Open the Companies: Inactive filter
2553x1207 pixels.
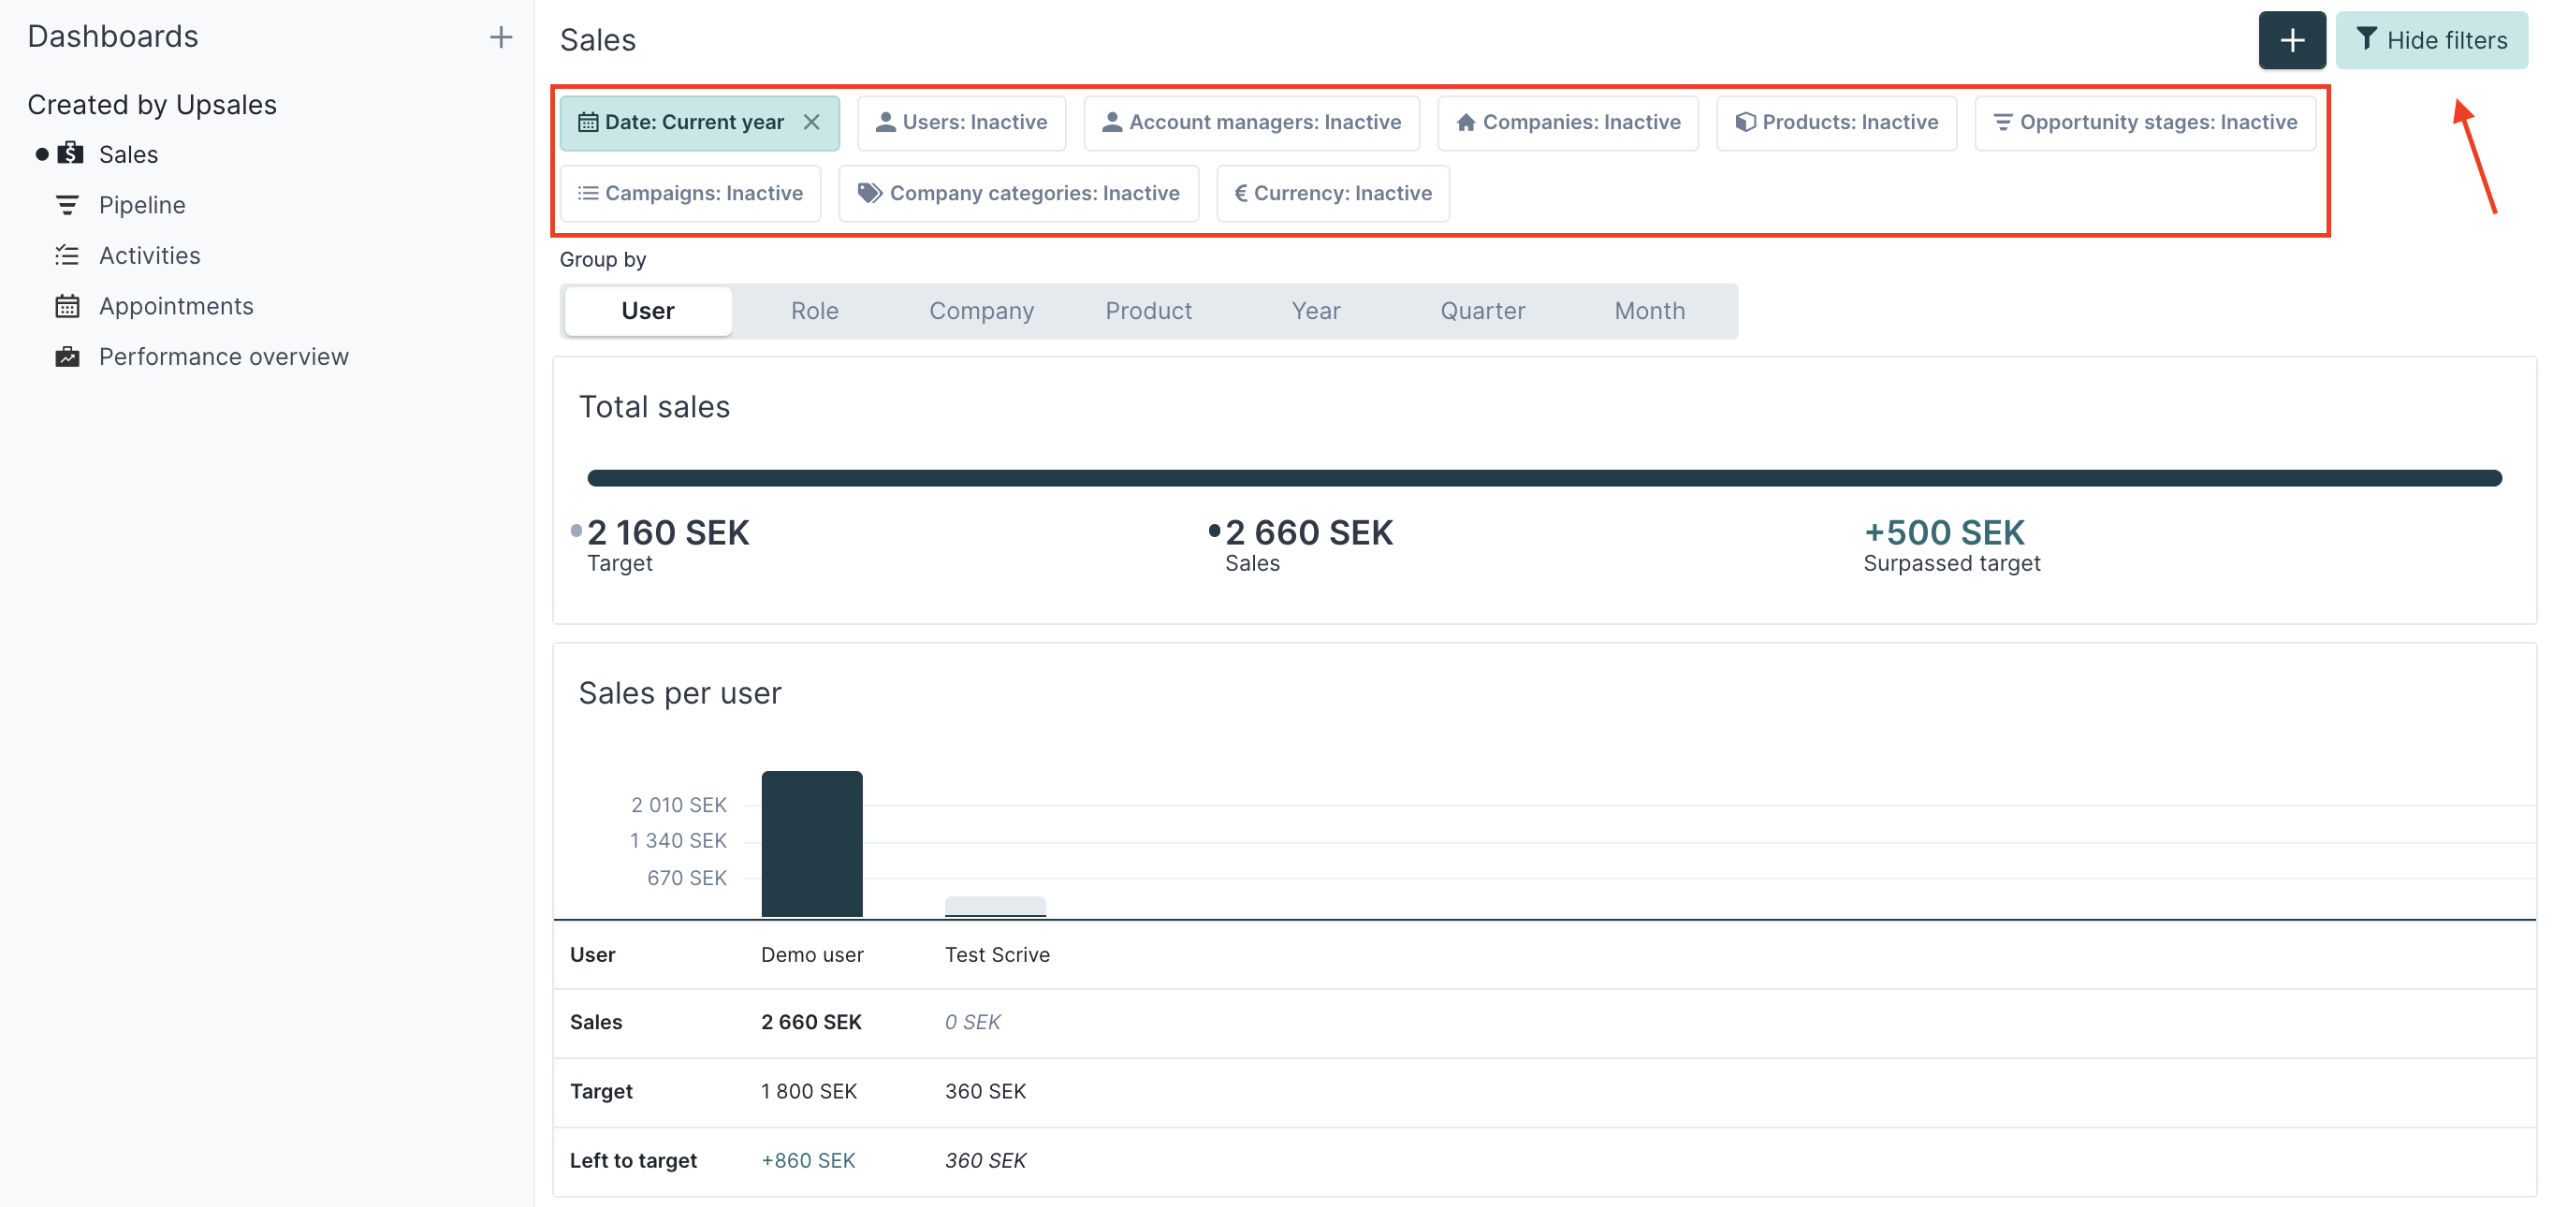pyautogui.click(x=1568, y=122)
